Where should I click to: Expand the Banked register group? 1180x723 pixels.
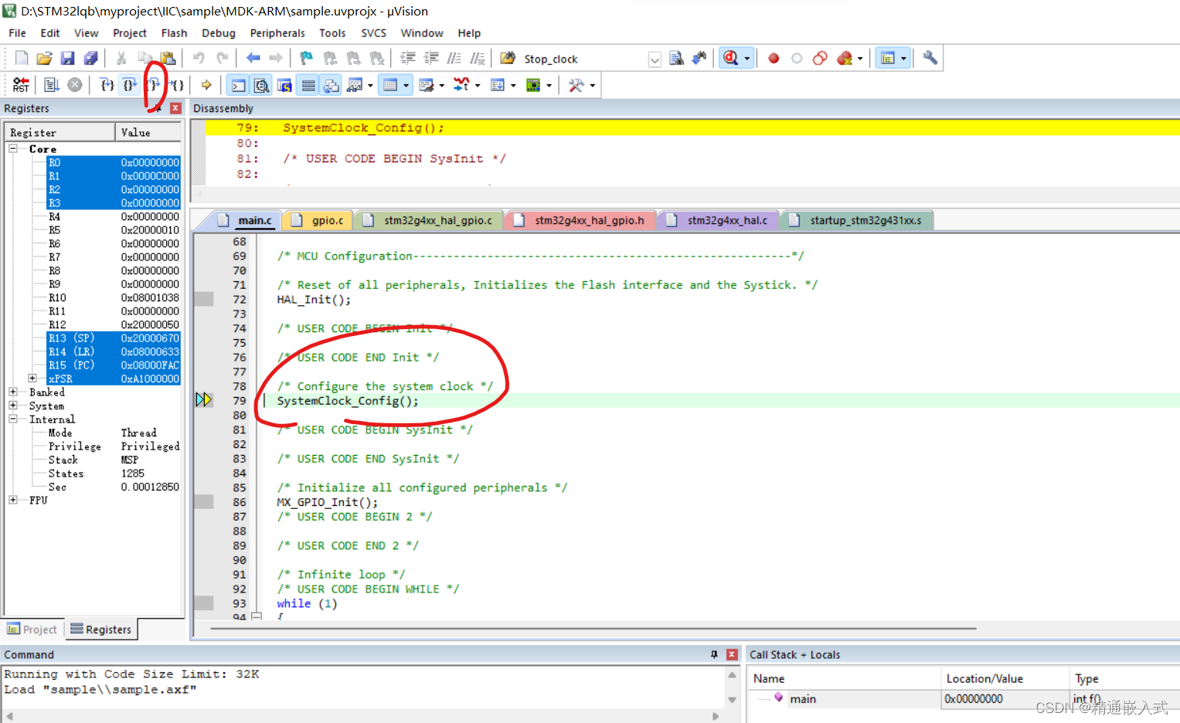point(13,392)
